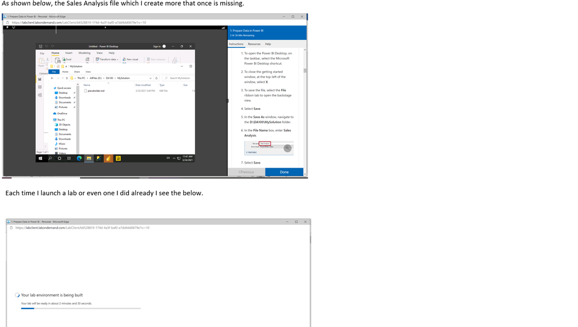Screen dimensions: 578x327
Task: Click the Redo arrow in Power BI title bar
Action: click(52, 46)
